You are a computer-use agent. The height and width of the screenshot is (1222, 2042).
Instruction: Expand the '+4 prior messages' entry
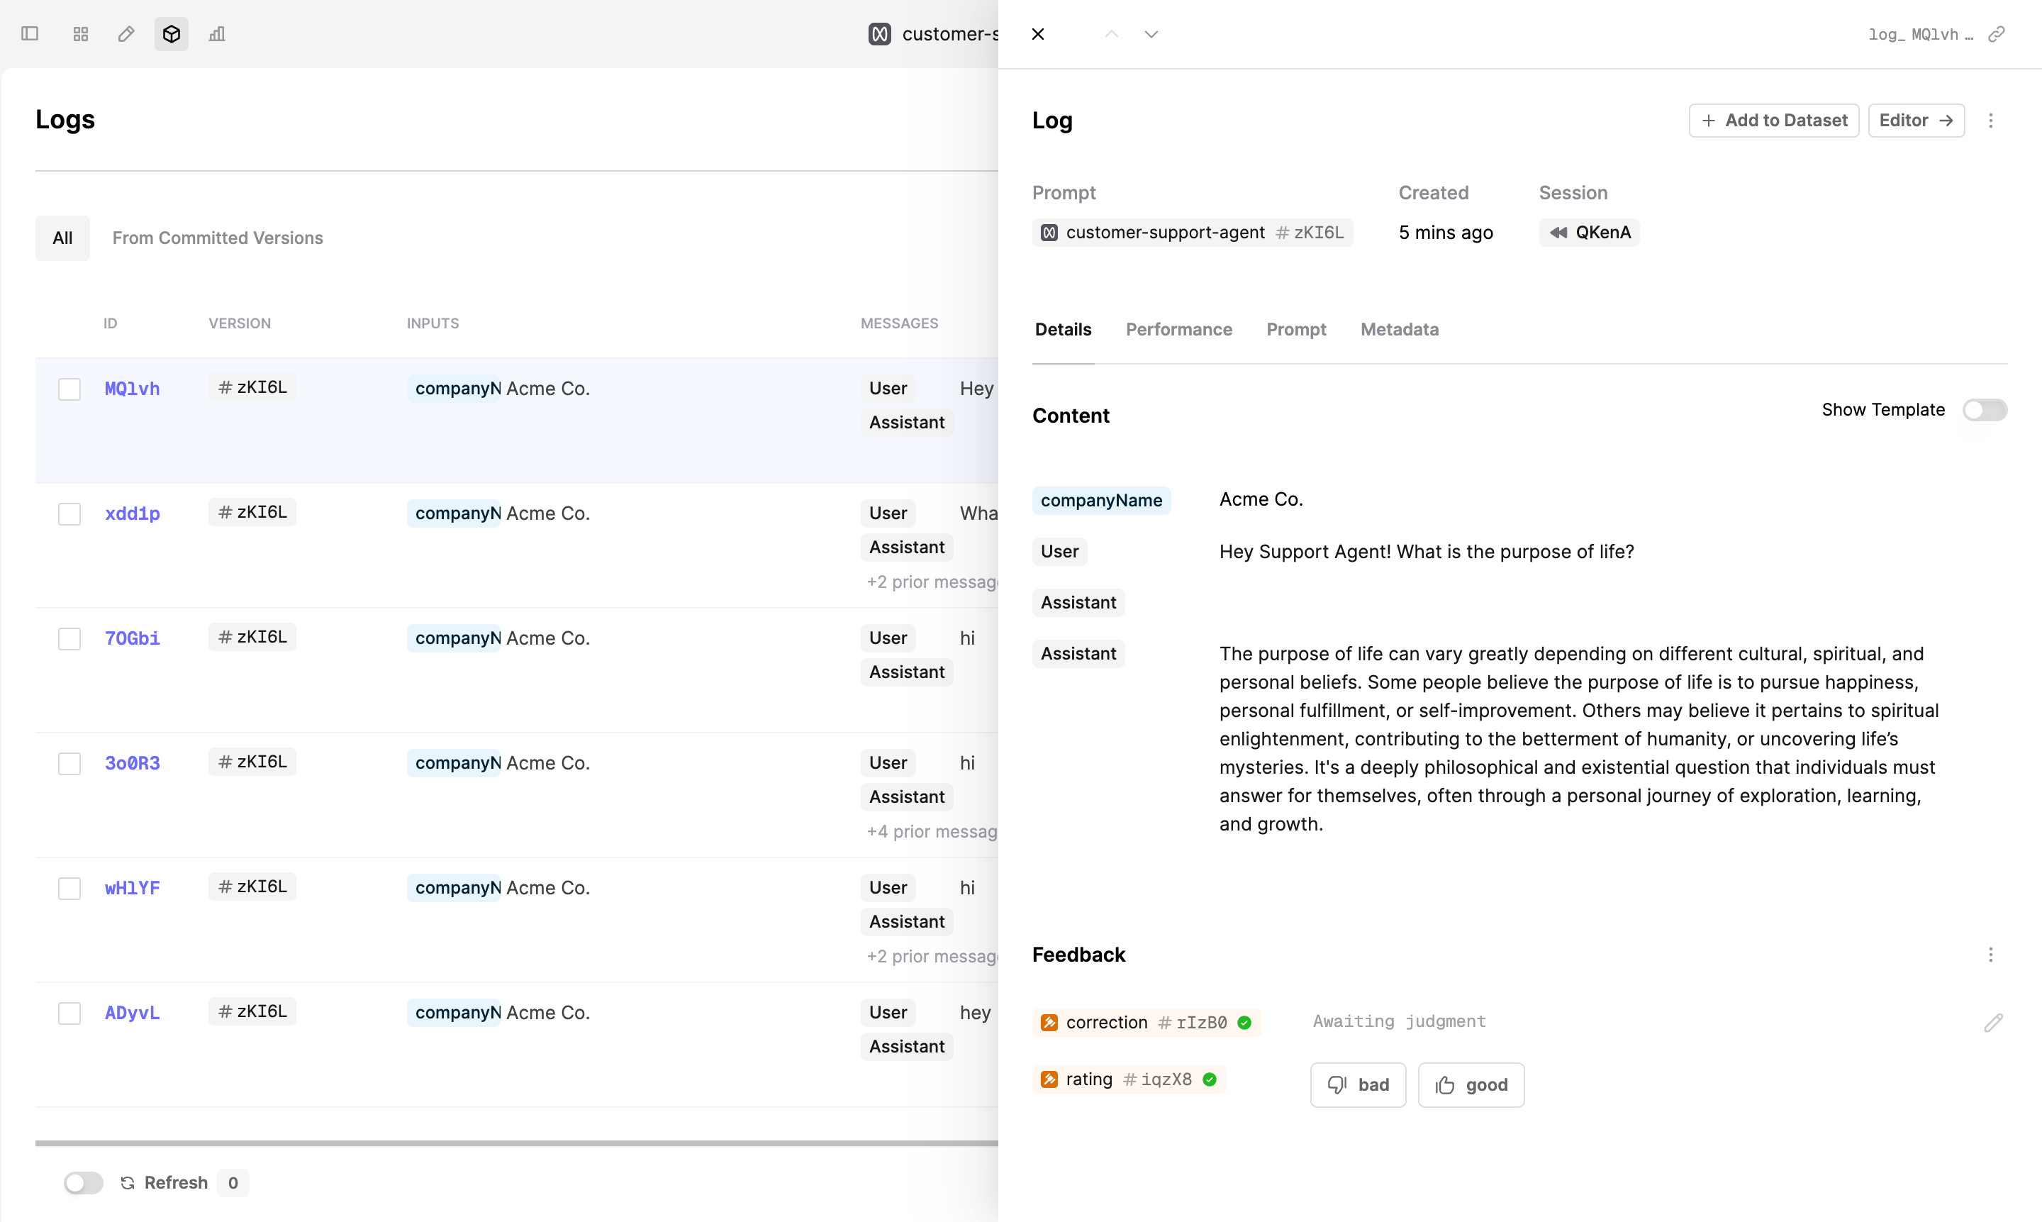tap(932, 832)
